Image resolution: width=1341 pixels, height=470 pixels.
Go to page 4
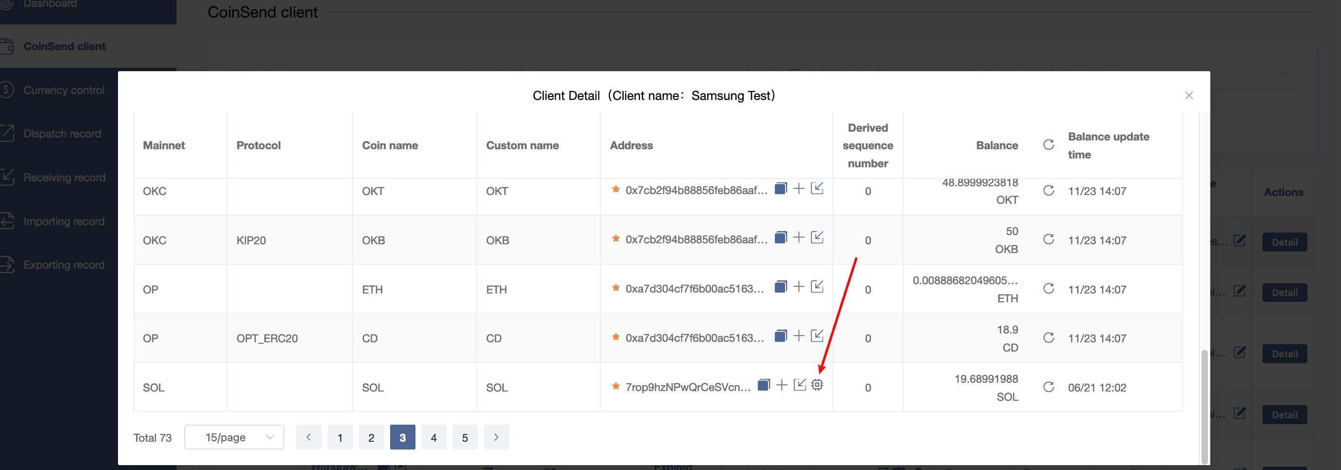(x=433, y=437)
